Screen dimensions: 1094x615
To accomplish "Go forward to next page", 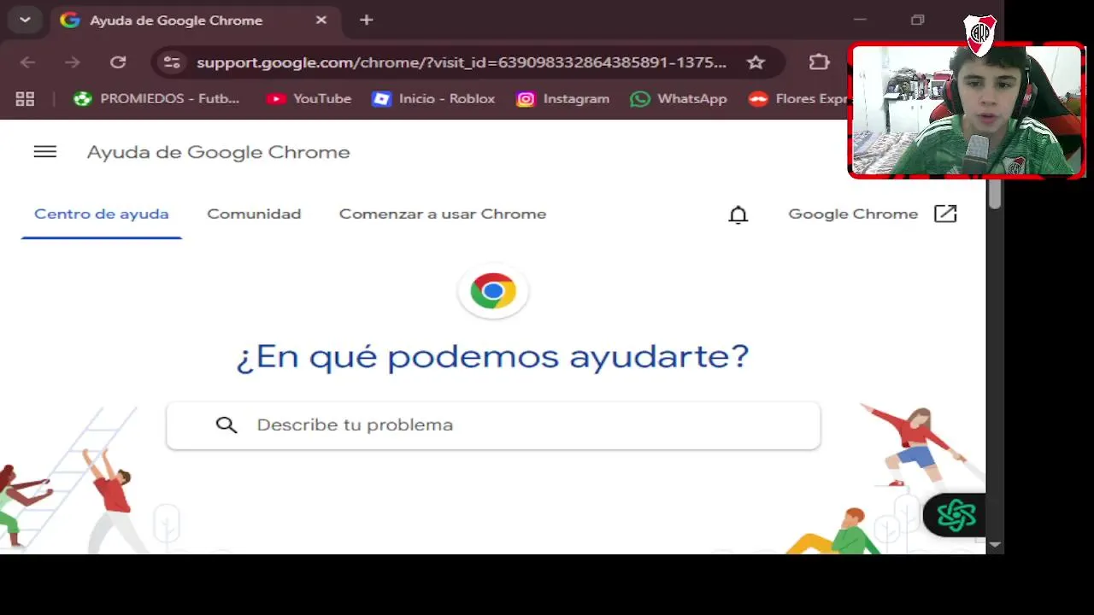I will coord(73,62).
